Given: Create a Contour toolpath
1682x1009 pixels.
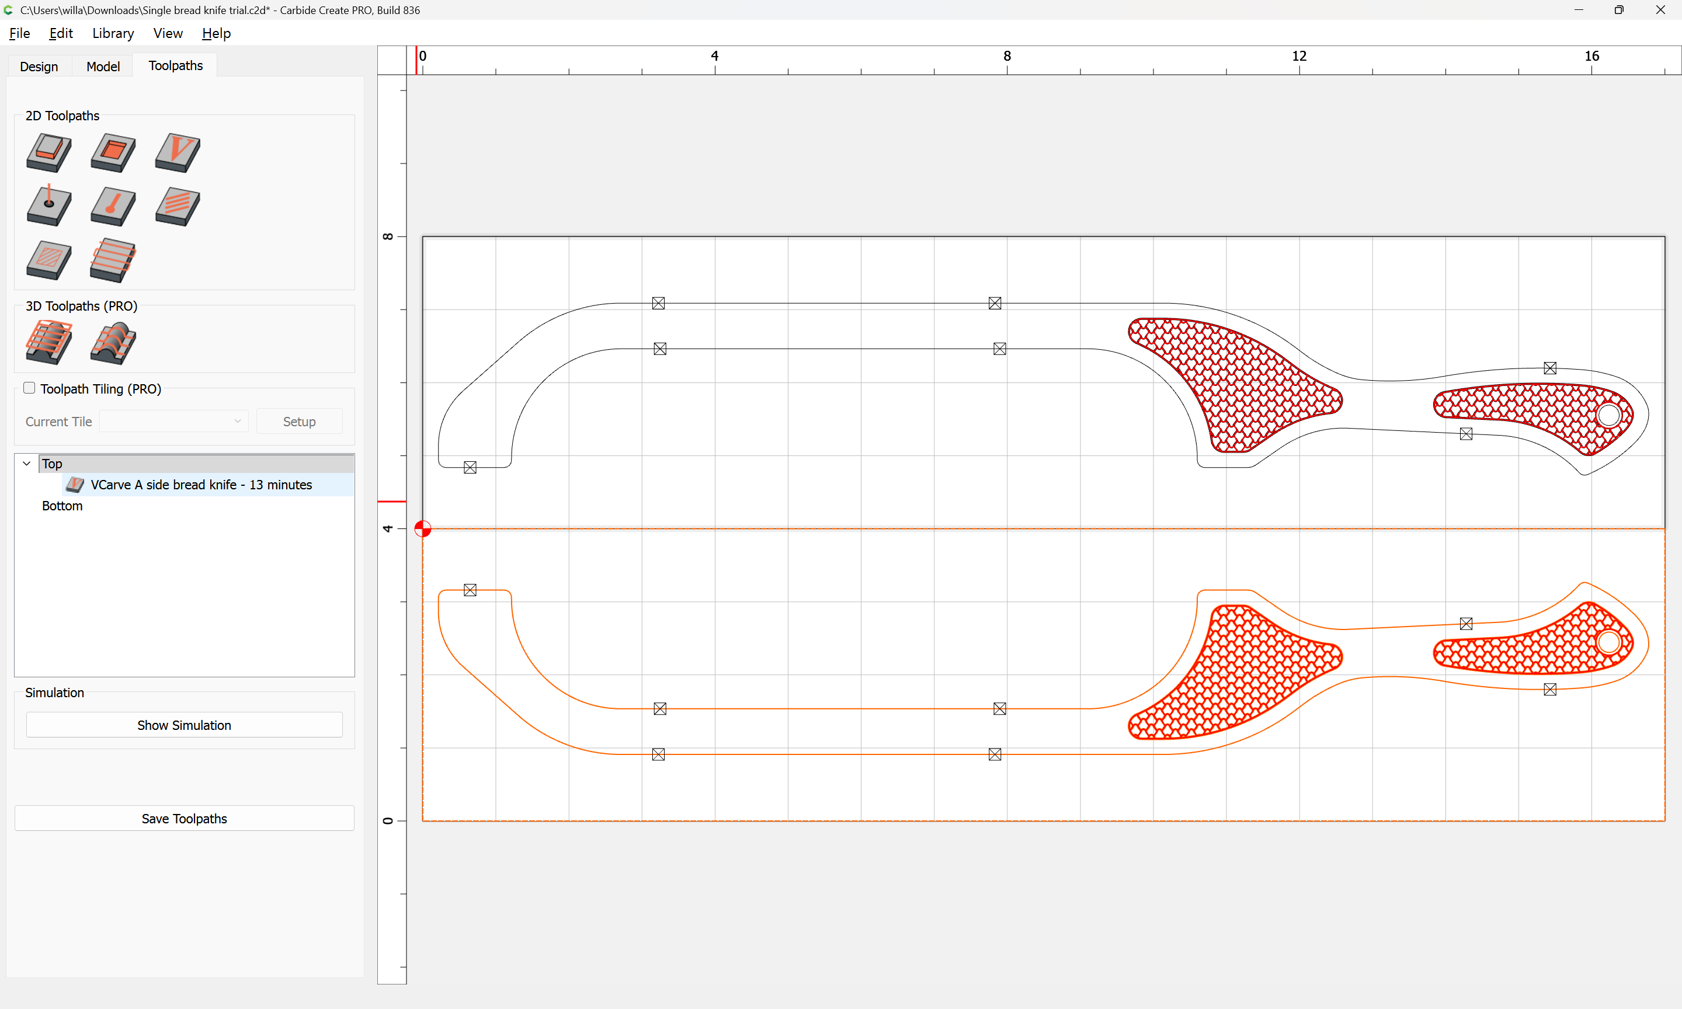Looking at the screenshot, I should pyautogui.click(x=48, y=152).
